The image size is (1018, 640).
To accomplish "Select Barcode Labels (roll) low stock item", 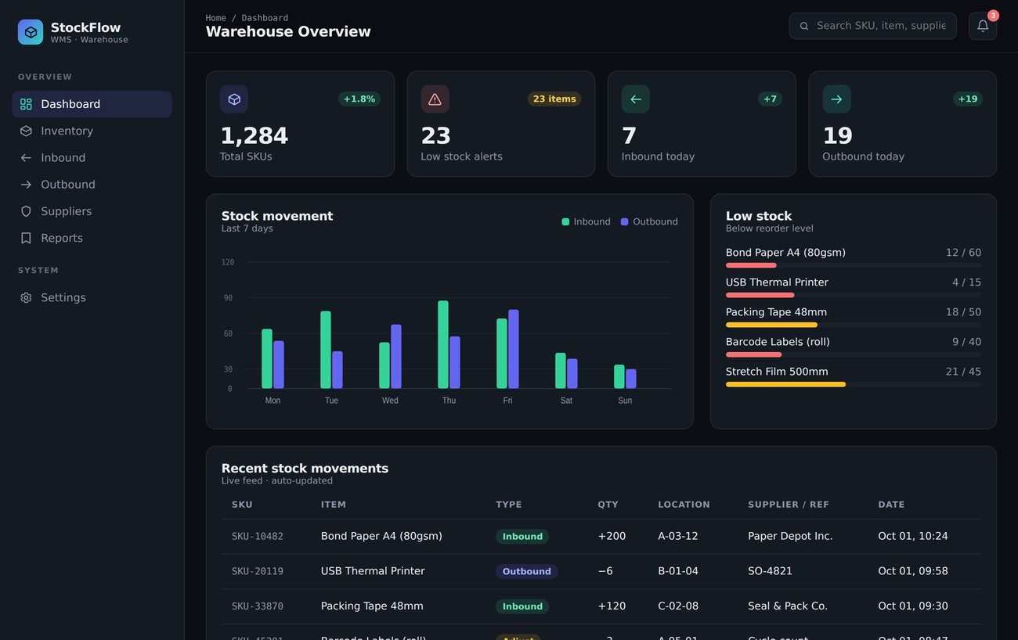I will pos(854,346).
